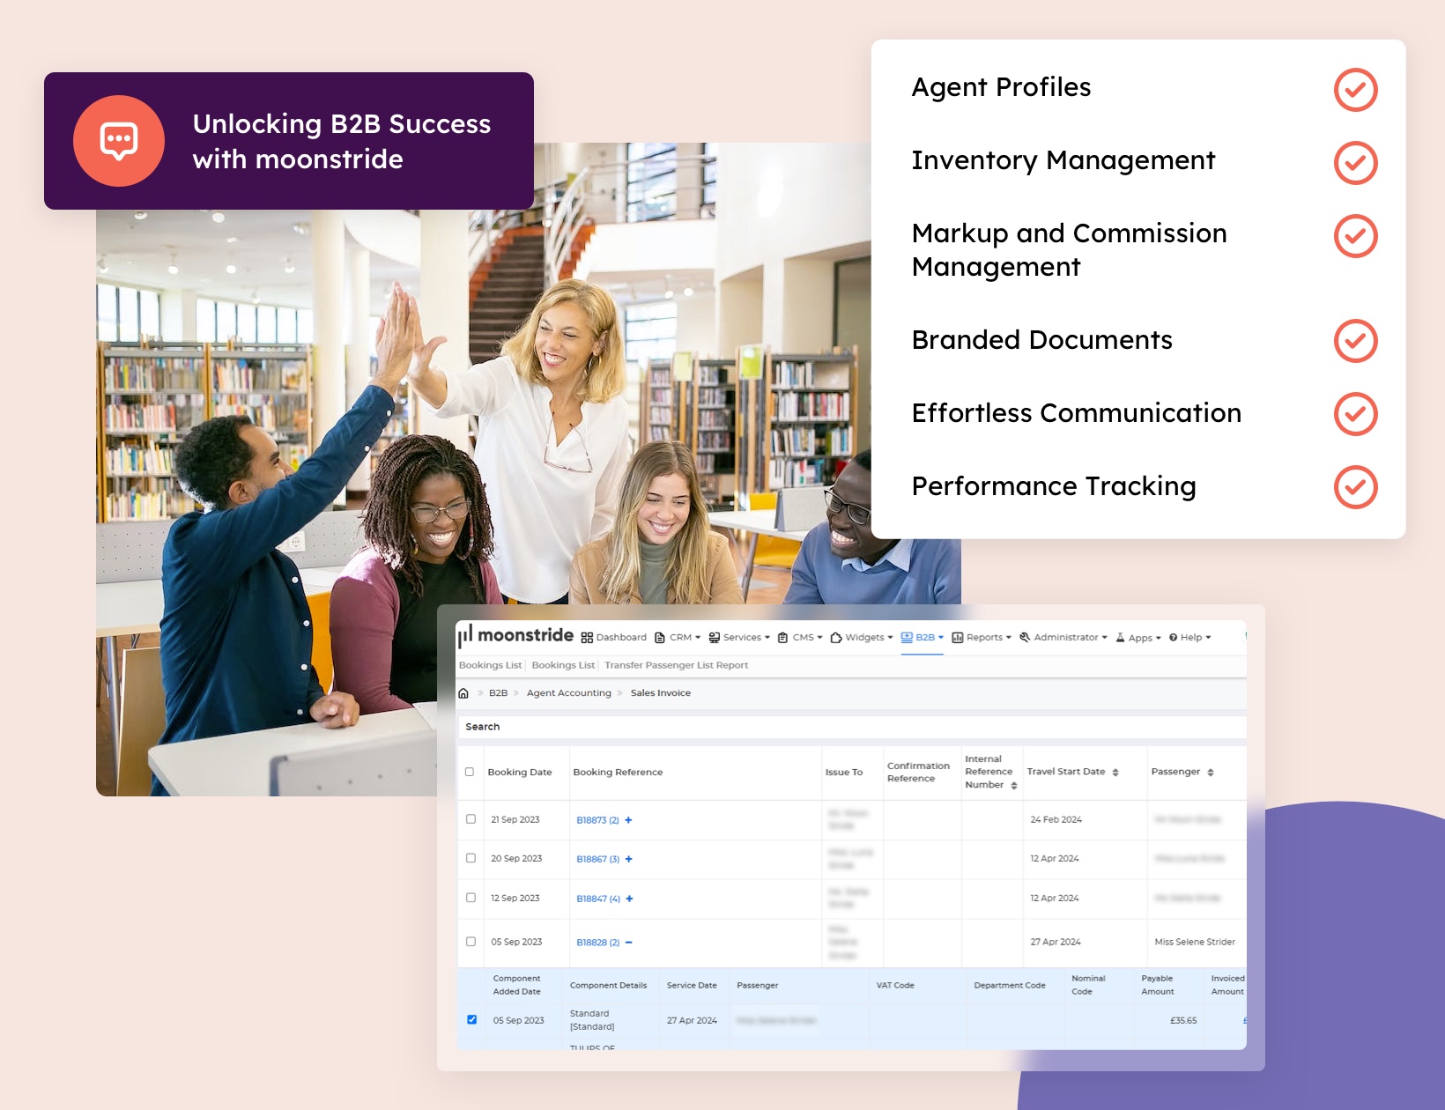Screen dimensions: 1445x1110
Task: Click the Booking Date column header
Action: pyautogui.click(x=520, y=773)
